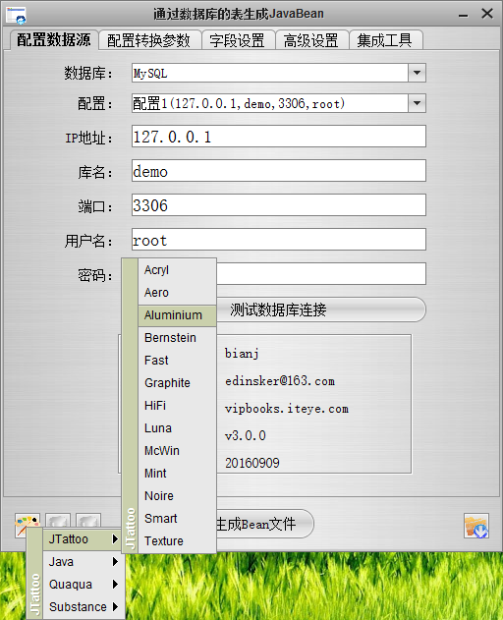The height and width of the screenshot is (620, 503).
Task: Go to the 高级设置 tab
Action: 311,40
